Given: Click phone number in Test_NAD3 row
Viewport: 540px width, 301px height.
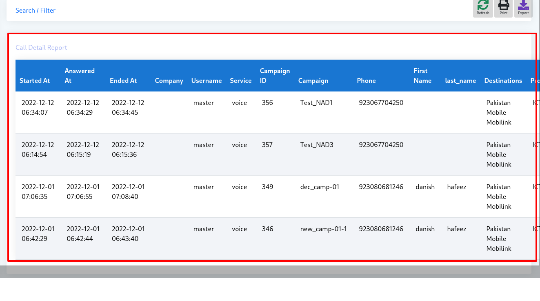Looking at the screenshot, I should 381,145.
